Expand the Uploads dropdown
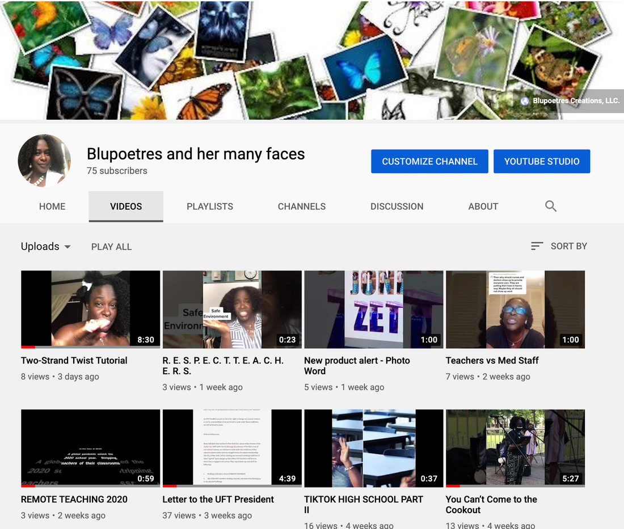 [x=46, y=247]
